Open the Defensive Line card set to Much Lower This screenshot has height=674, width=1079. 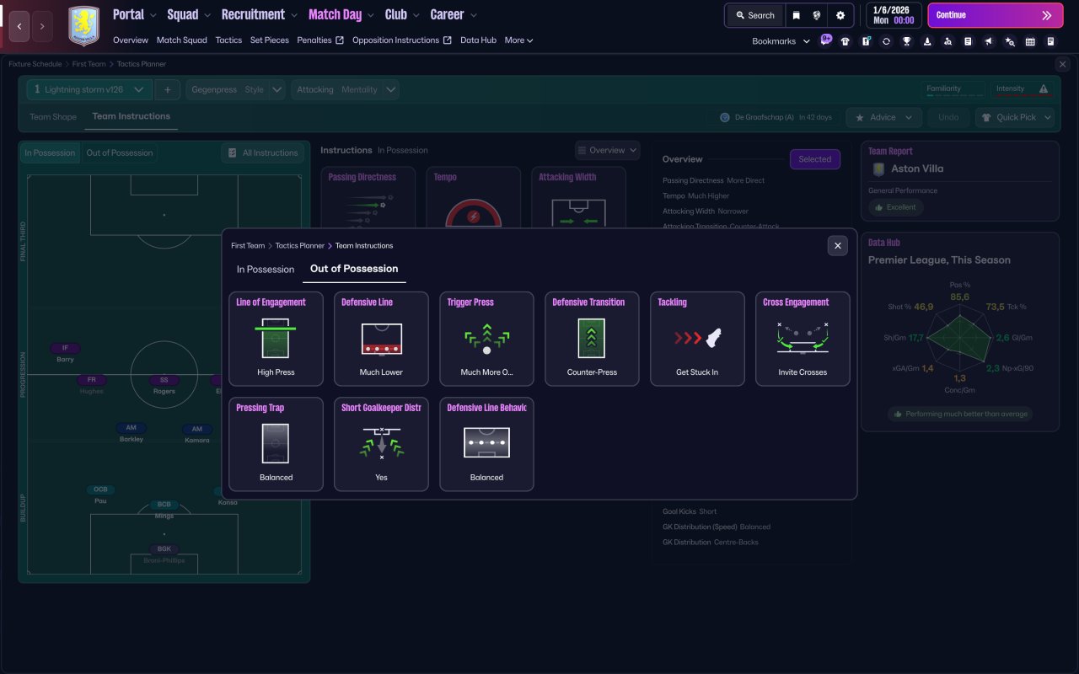coord(381,339)
